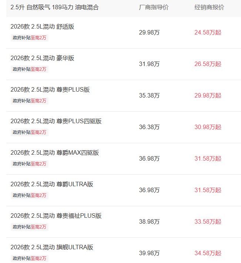The image size is (241, 263).
Task: Select the 尊贵PLUS版 model name (non-四驱)
Action: coord(50,90)
